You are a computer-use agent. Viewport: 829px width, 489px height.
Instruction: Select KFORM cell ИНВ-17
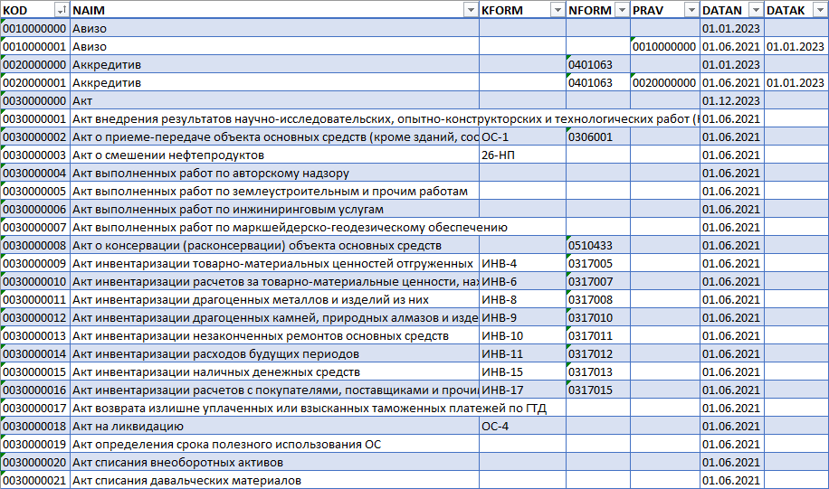(522, 390)
